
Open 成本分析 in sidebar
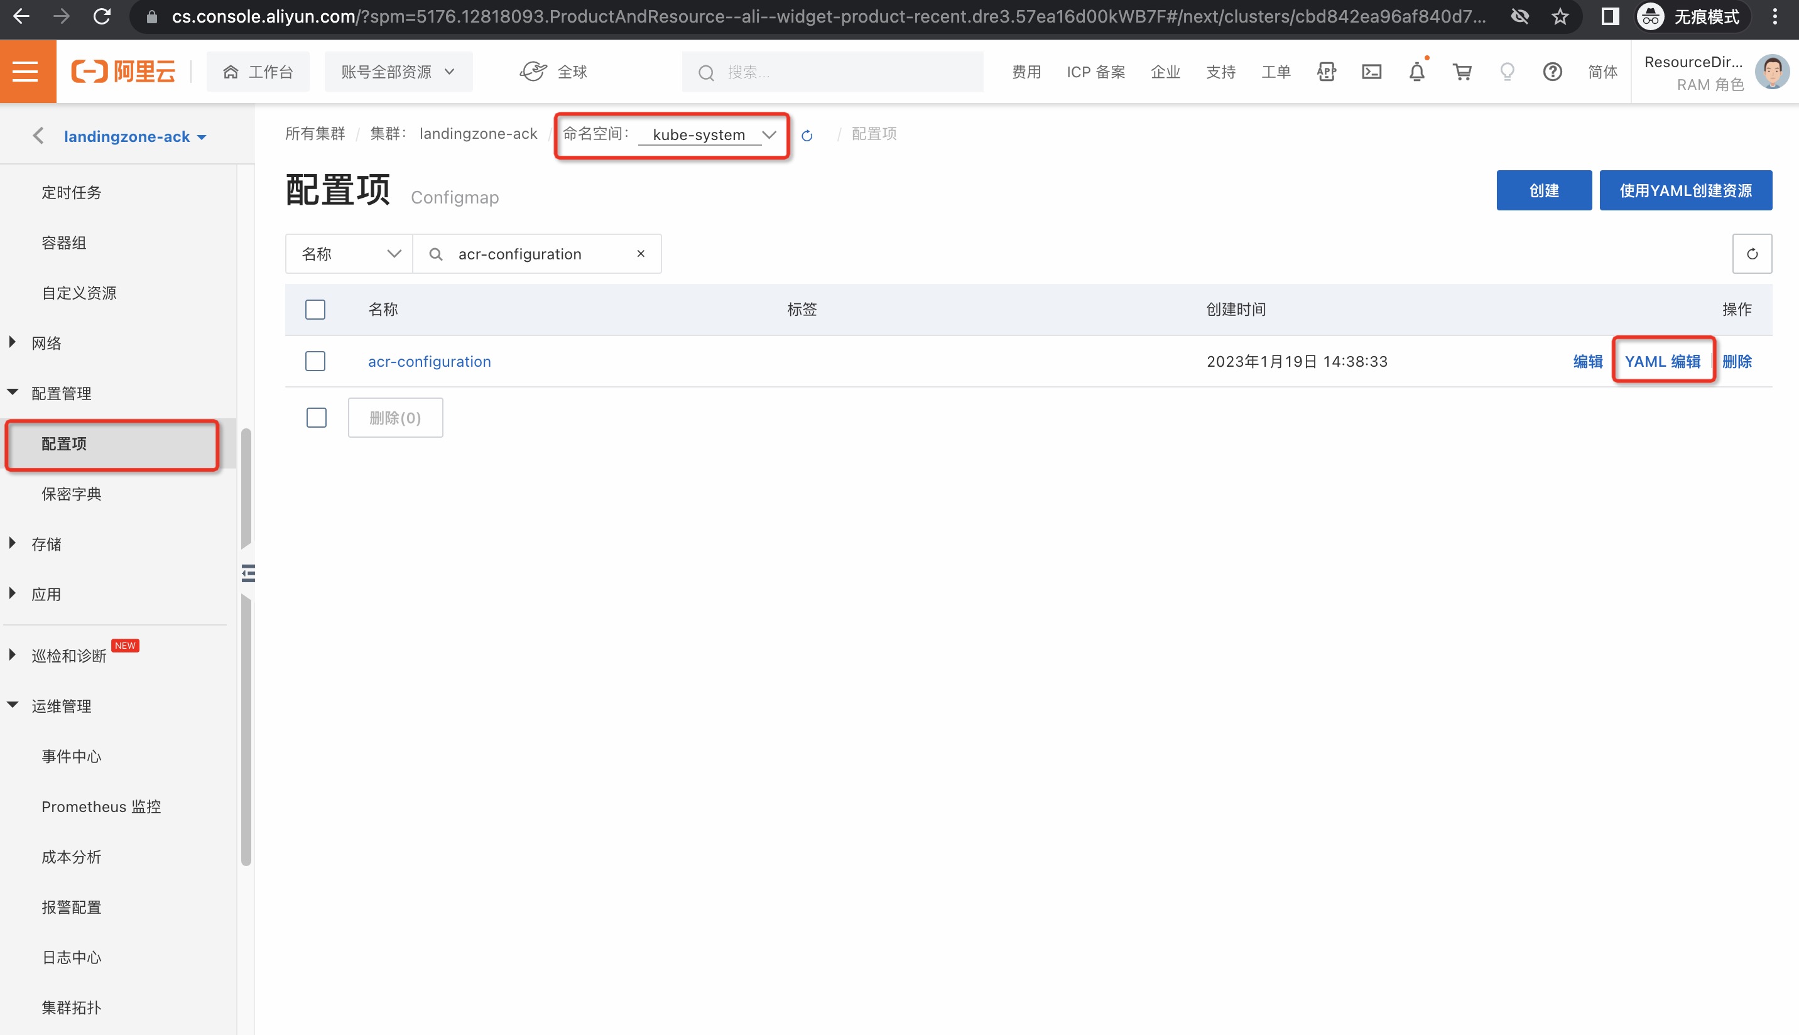[x=71, y=857]
